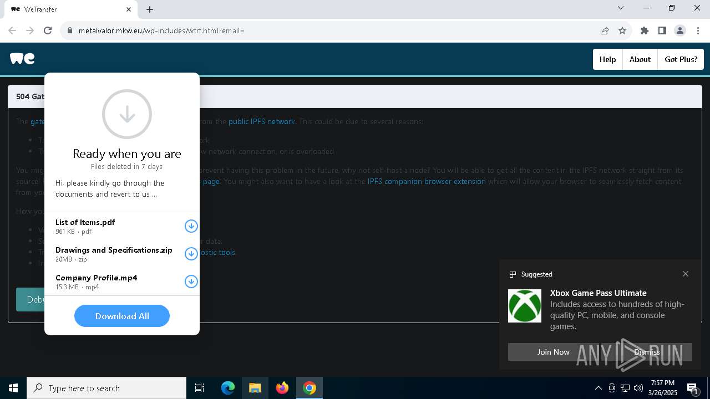Open the taskbar clock and date
The height and width of the screenshot is (399, 710).
pos(663,388)
